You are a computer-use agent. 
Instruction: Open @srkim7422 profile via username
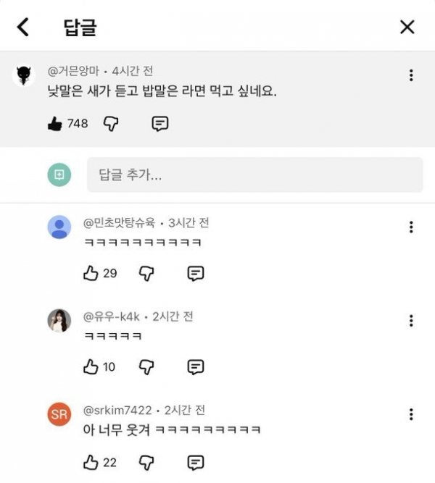click(x=120, y=410)
